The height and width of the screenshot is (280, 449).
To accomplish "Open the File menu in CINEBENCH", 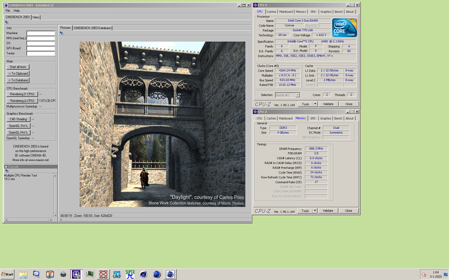I will click(x=8, y=11).
